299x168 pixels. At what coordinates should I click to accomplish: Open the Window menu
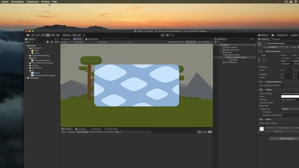click(45, 2)
